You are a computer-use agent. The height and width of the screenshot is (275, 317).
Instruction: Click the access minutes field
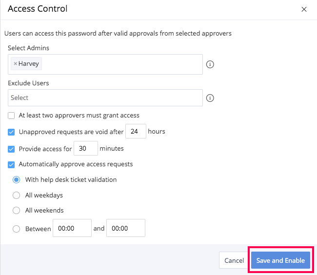pyautogui.click(x=85, y=149)
